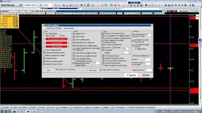This screenshot has width=202, height=113.
Task: Click the bar chart icon in toolbar
Action: tap(67, 5)
